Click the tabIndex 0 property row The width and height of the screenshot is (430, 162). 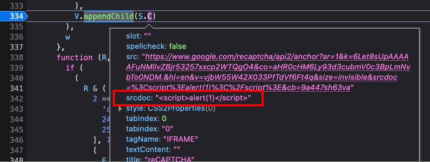tap(146, 119)
